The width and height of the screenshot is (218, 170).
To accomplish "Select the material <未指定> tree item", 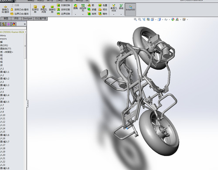I will pos(7,52).
